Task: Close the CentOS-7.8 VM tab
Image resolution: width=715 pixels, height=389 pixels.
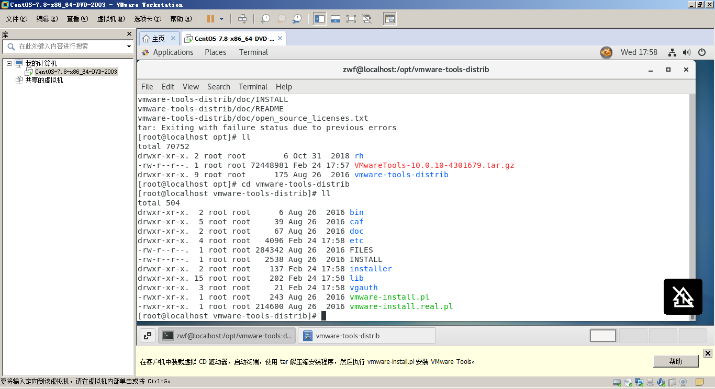Action: 280,38
